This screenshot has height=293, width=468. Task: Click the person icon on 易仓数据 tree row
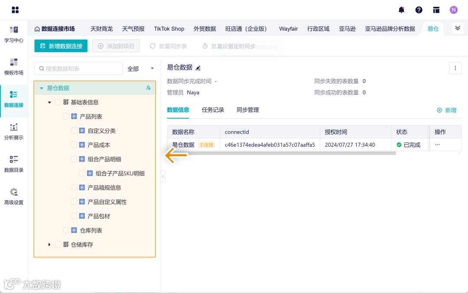coord(149,88)
